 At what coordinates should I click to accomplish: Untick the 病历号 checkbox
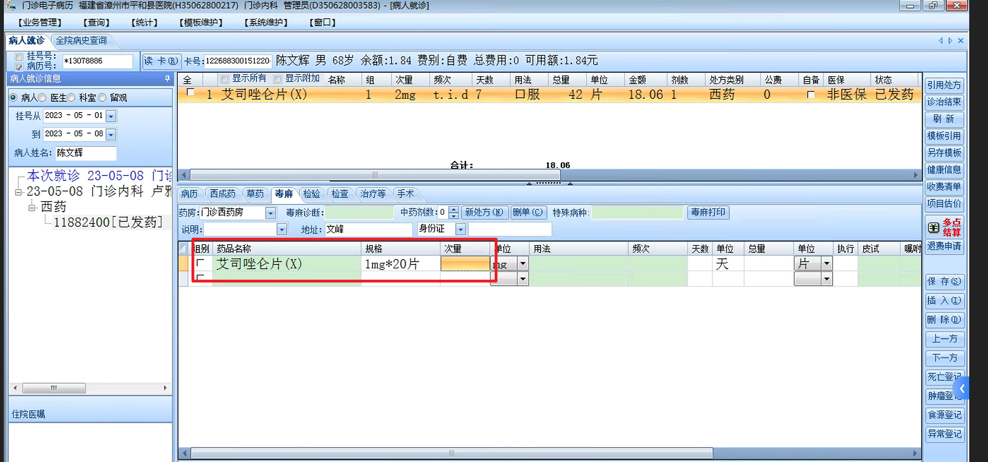19,66
